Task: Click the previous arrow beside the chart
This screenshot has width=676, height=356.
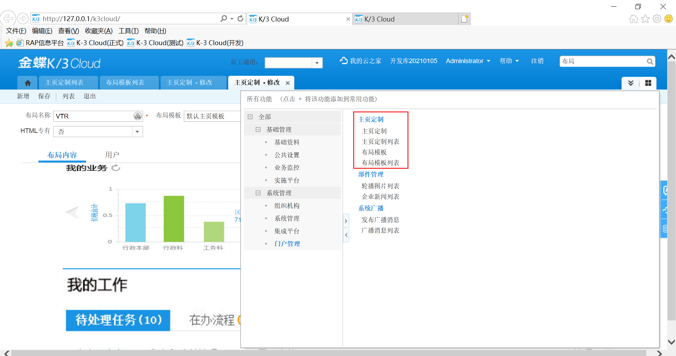Action: 73,212
